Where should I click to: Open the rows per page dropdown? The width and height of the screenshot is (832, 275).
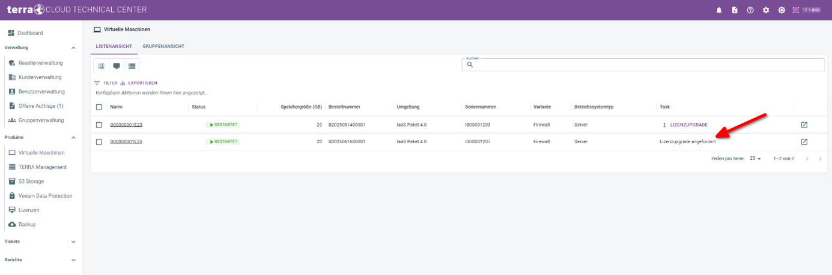[x=755, y=159]
